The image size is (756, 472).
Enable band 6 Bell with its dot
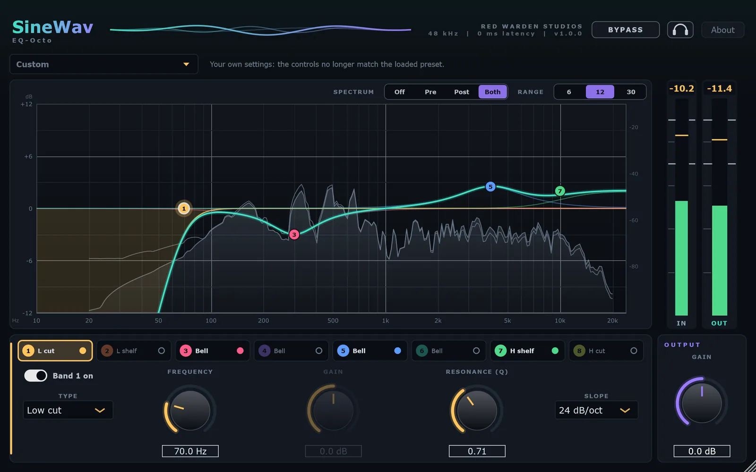click(476, 351)
